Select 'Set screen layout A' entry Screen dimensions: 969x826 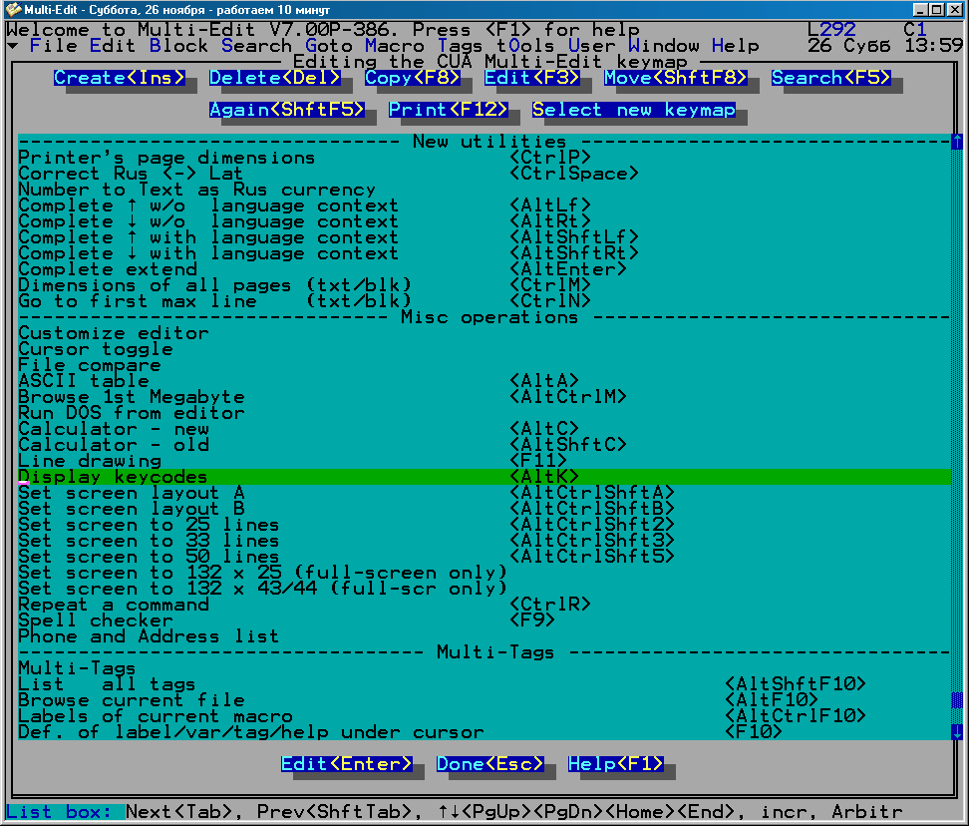[484, 493]
